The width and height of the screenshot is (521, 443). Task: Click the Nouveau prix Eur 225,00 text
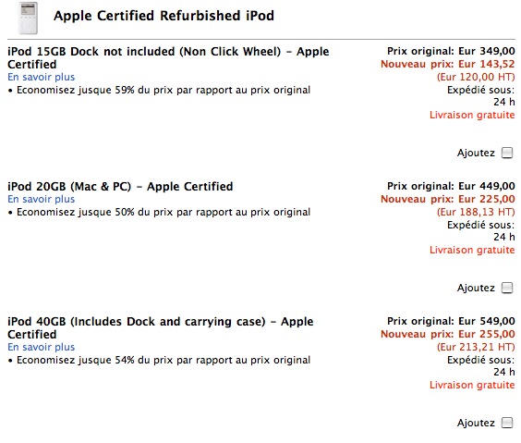click(x=448, y=199)
